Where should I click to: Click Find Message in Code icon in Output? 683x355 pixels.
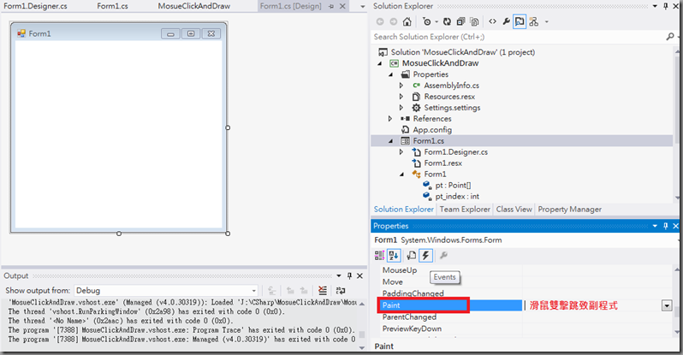pyautogui.click(x=271, y=291)
